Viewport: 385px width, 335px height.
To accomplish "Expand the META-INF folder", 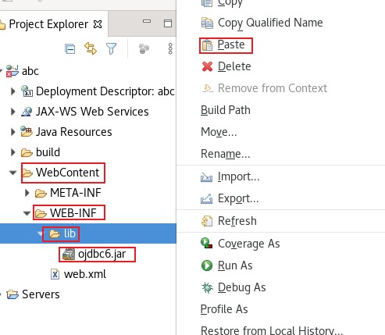I will click(27, 193).
